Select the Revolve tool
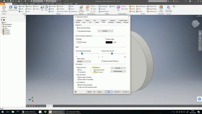Screen dimensions: 202x114 coord(15,8)
